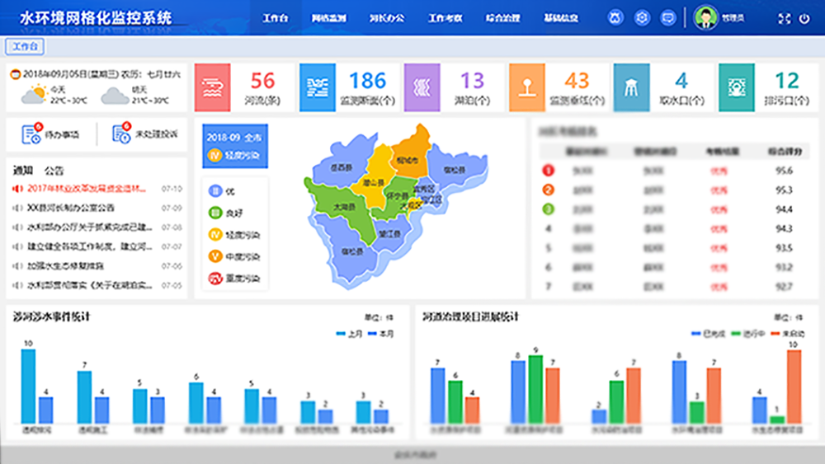The image size is (825, 464).
Task: Click the teal 排污口 tile icon
Action: point(736,87)
